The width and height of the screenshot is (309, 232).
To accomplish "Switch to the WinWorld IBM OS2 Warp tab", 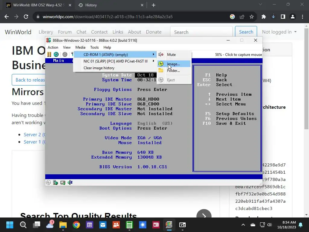I will click(x=39, y=5).
